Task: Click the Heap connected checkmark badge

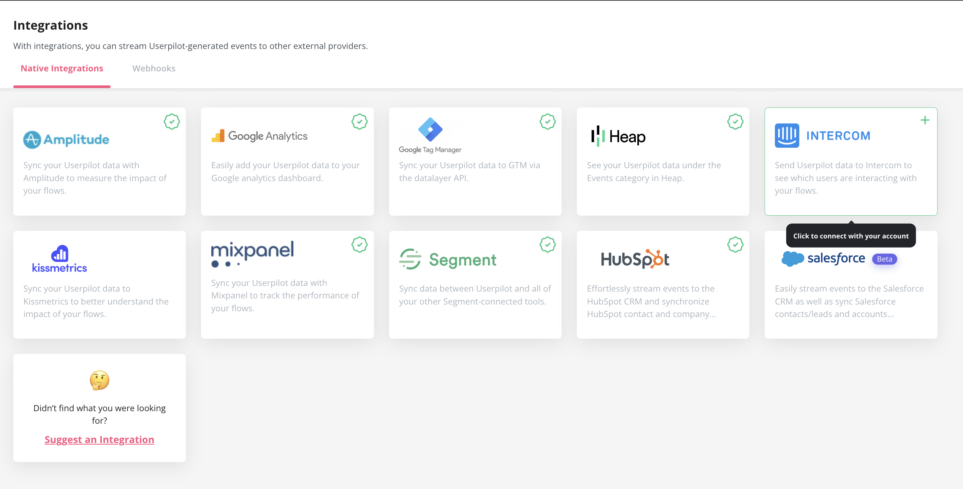Action: 735,122
